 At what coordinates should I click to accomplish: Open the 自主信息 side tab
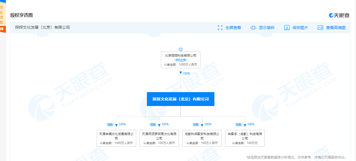point(2,15)
